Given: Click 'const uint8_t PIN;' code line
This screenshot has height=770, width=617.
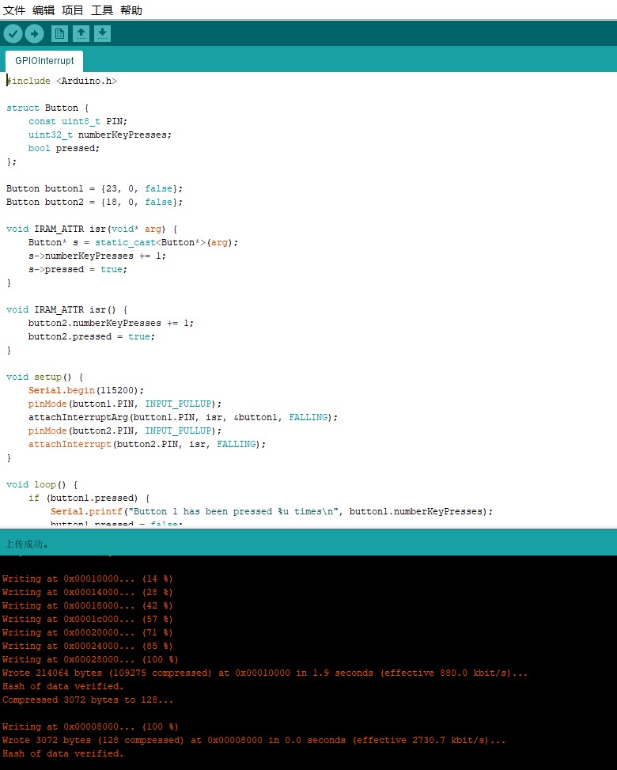Looking at the screenshot, I should click(78, 121).
